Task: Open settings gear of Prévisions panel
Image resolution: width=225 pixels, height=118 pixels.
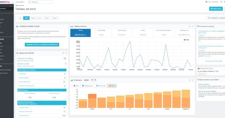Action: pos(190,80)
